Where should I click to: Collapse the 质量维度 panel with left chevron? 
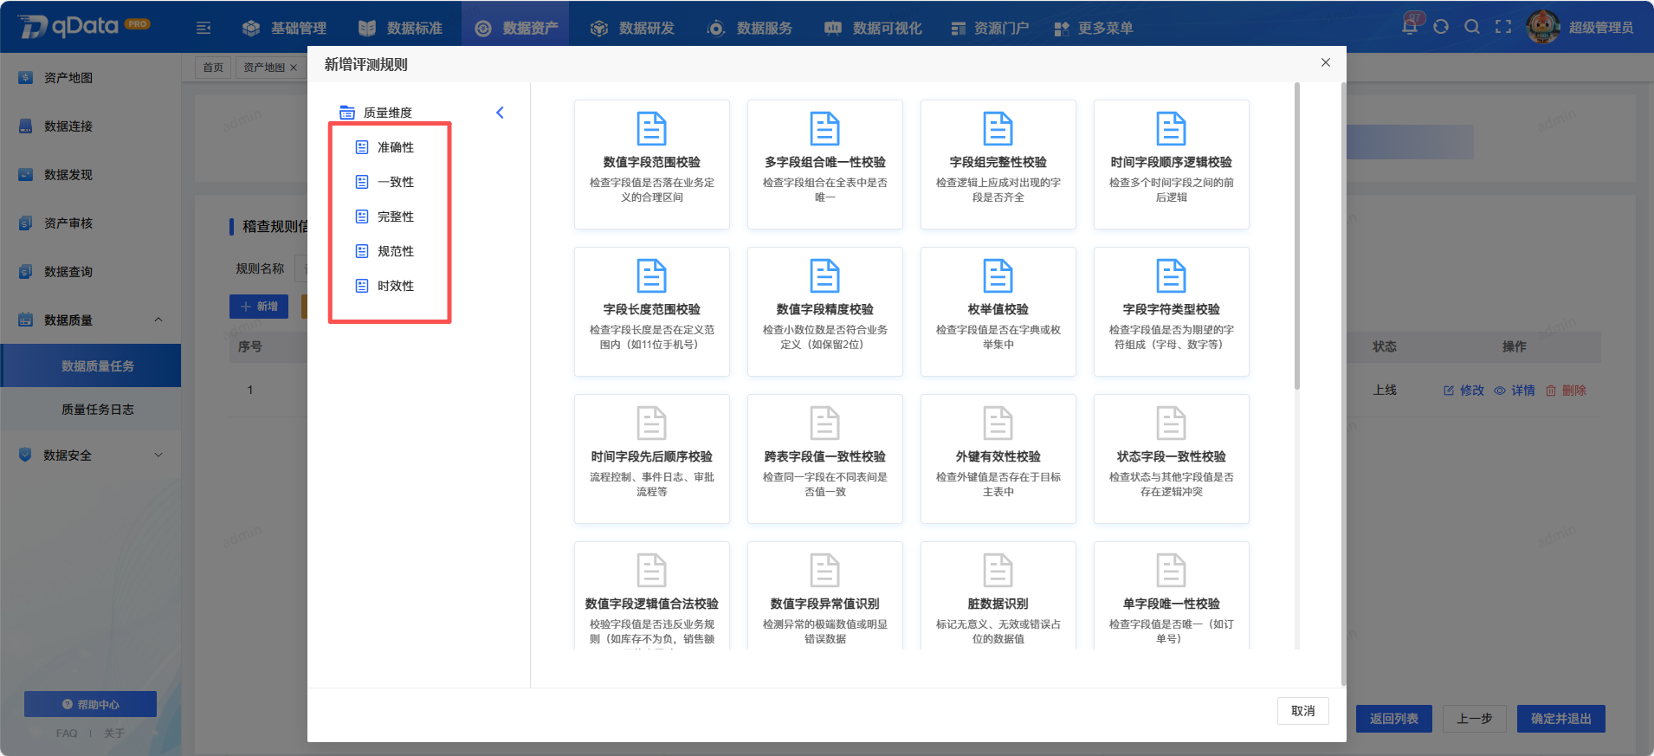point(500,113)
